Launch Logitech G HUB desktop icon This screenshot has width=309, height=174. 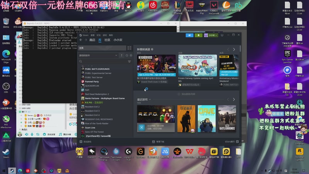click(128, 154)
